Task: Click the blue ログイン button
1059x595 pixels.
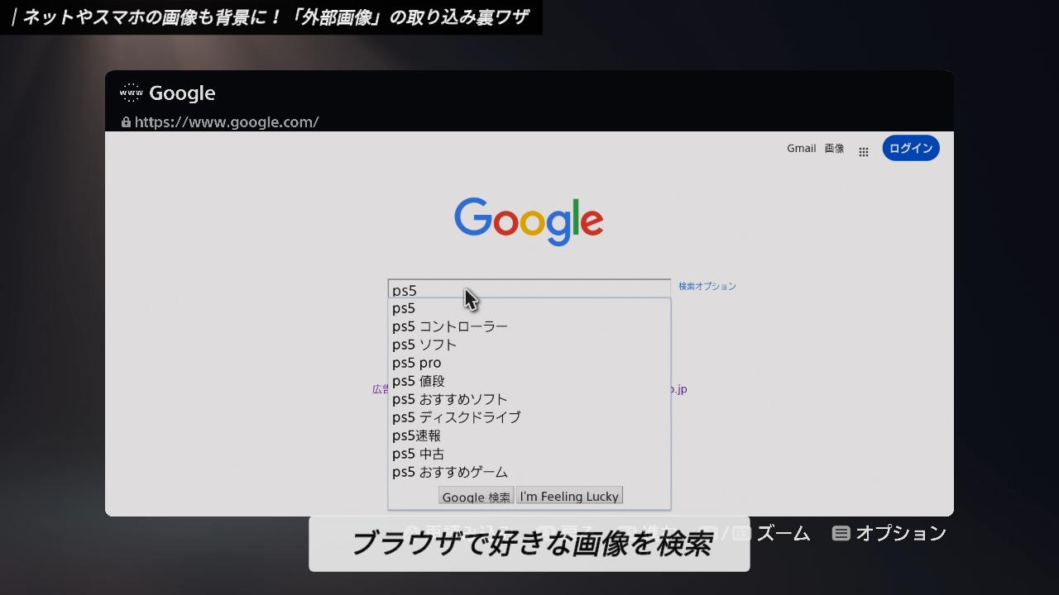Action: (x=910, y=148)
